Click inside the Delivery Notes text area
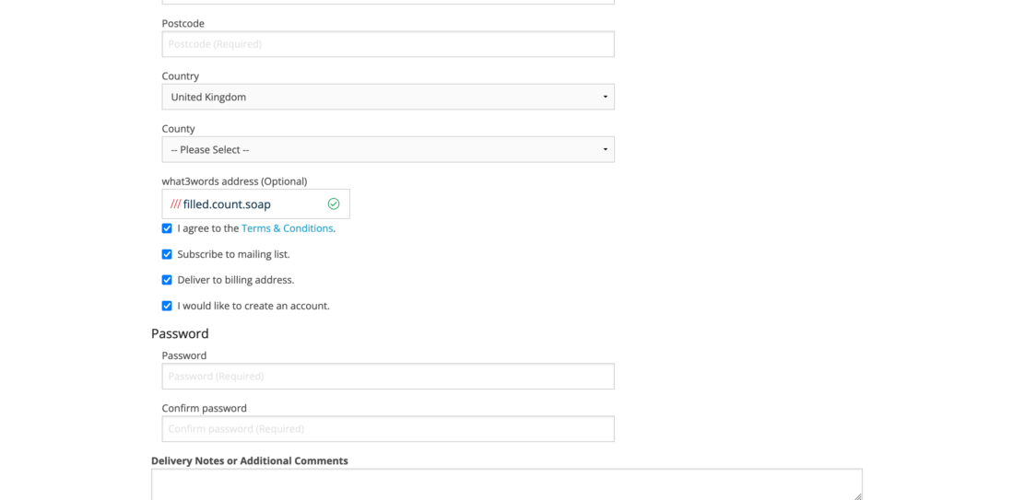1014x500 pixels. click(507, 483)
